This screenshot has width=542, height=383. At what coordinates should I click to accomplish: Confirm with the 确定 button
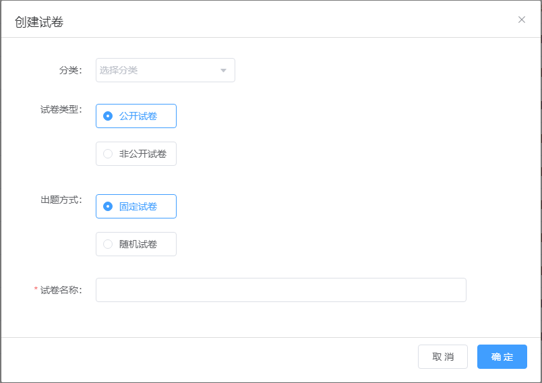(x=502, y=357)
